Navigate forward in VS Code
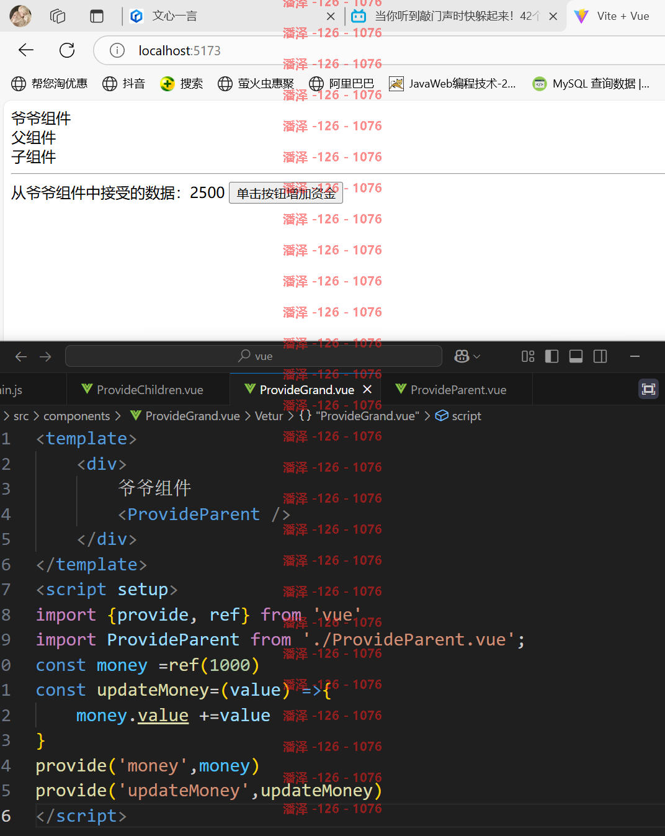Viewport: 665px width, 836px height. coord(45,356)
